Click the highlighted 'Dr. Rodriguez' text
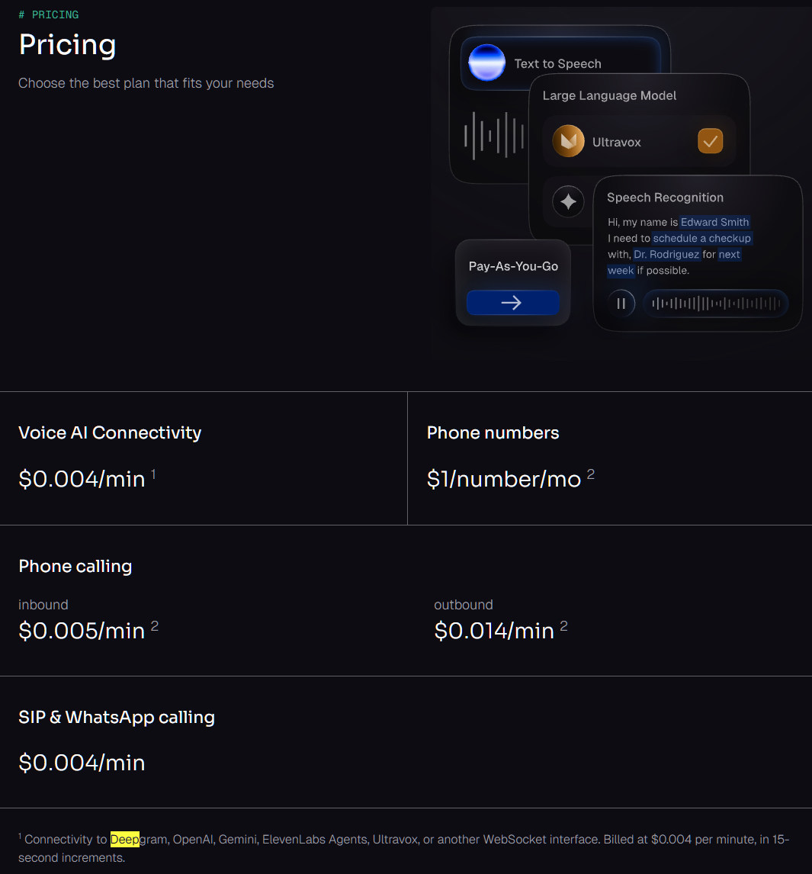 coord(666,254)
